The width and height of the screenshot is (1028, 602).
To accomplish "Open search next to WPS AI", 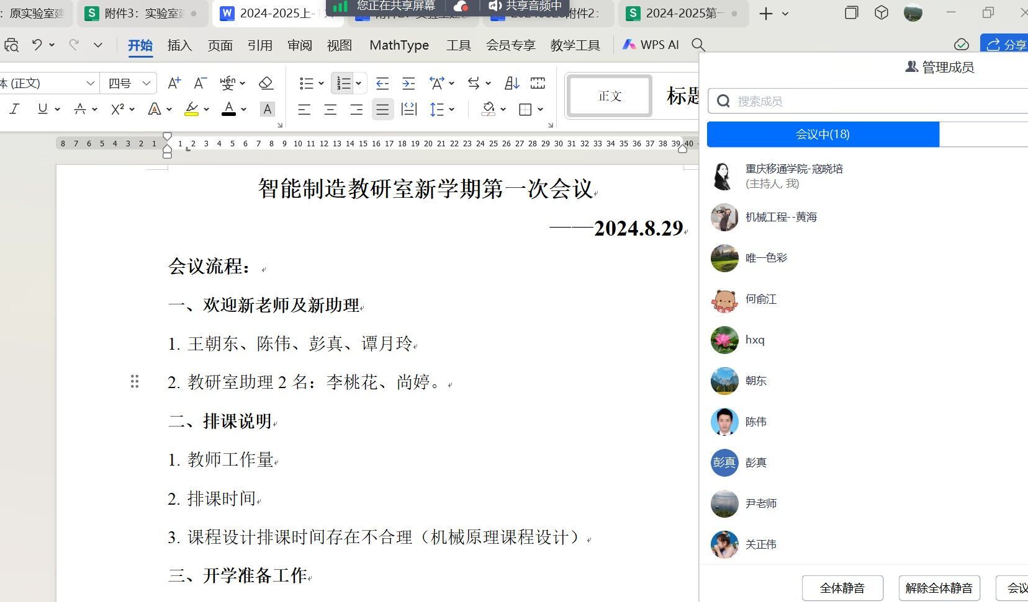I will (698, 45).
